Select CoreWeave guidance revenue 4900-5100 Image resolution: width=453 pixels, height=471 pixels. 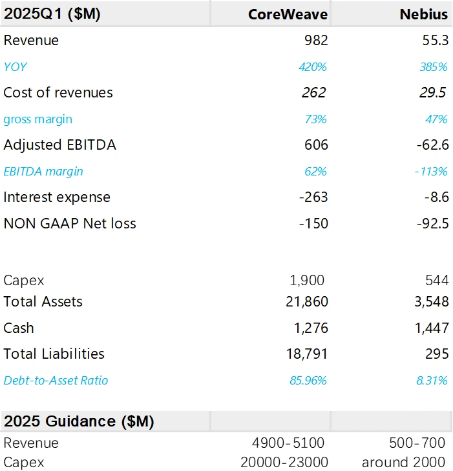pyautogui.click(x=288, y=443)
